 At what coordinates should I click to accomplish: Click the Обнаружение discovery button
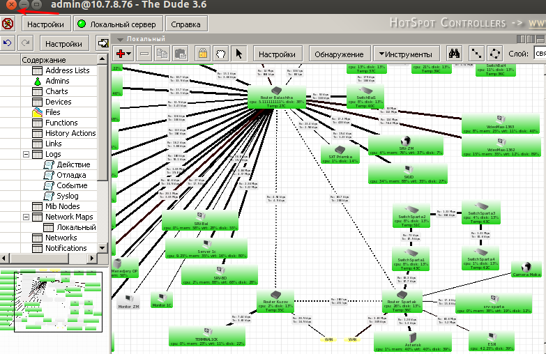point(339,54)
